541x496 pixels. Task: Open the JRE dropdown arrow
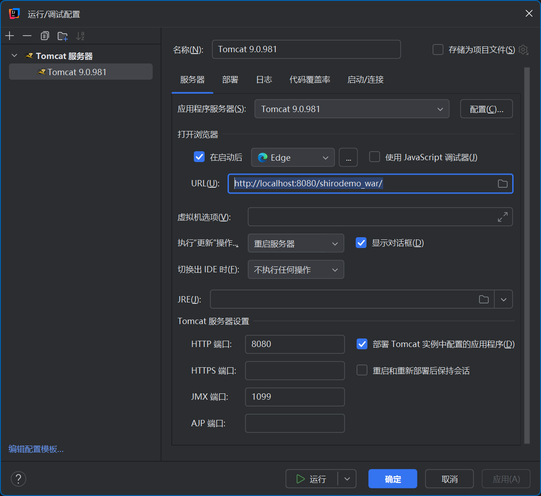[x=504, y=299]
